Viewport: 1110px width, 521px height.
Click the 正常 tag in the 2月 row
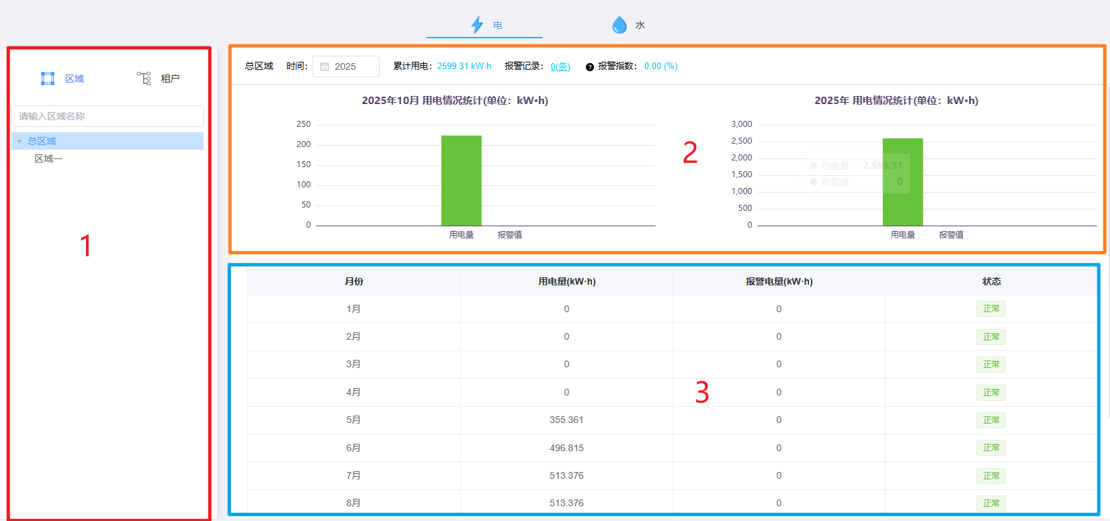coord(991,337)
